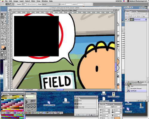Open Layers palette flyout menu arrow
The width and height of the screenshot is (149, 119).
tap(148, 11)
